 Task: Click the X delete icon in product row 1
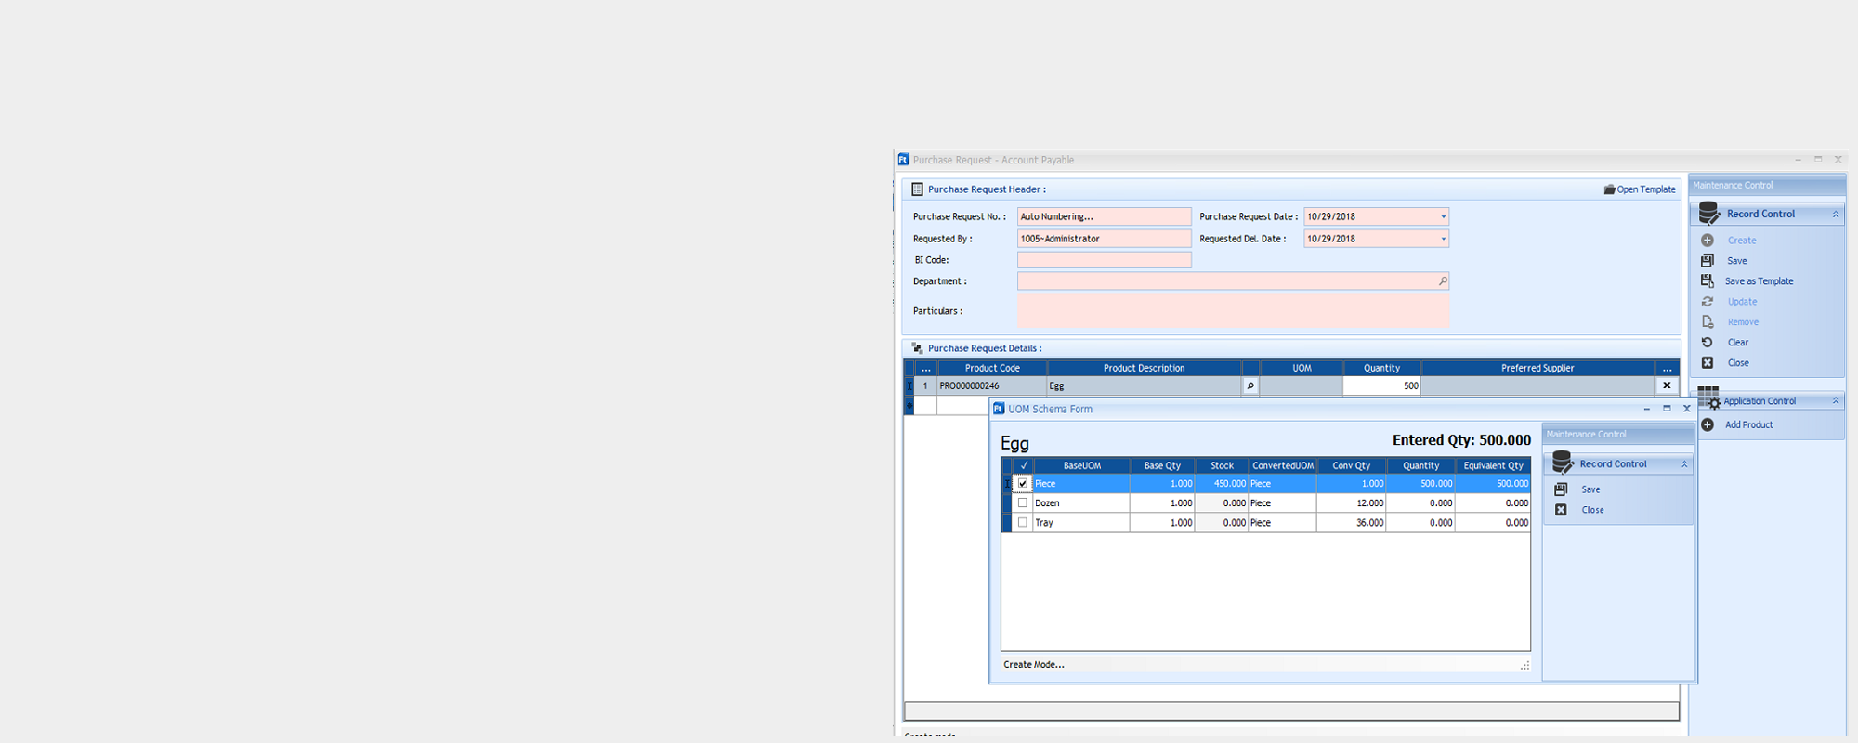(1667, 385)
